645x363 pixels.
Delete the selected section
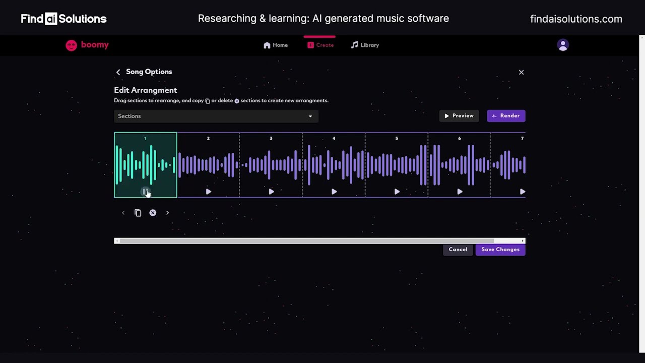tap(153, 212)
